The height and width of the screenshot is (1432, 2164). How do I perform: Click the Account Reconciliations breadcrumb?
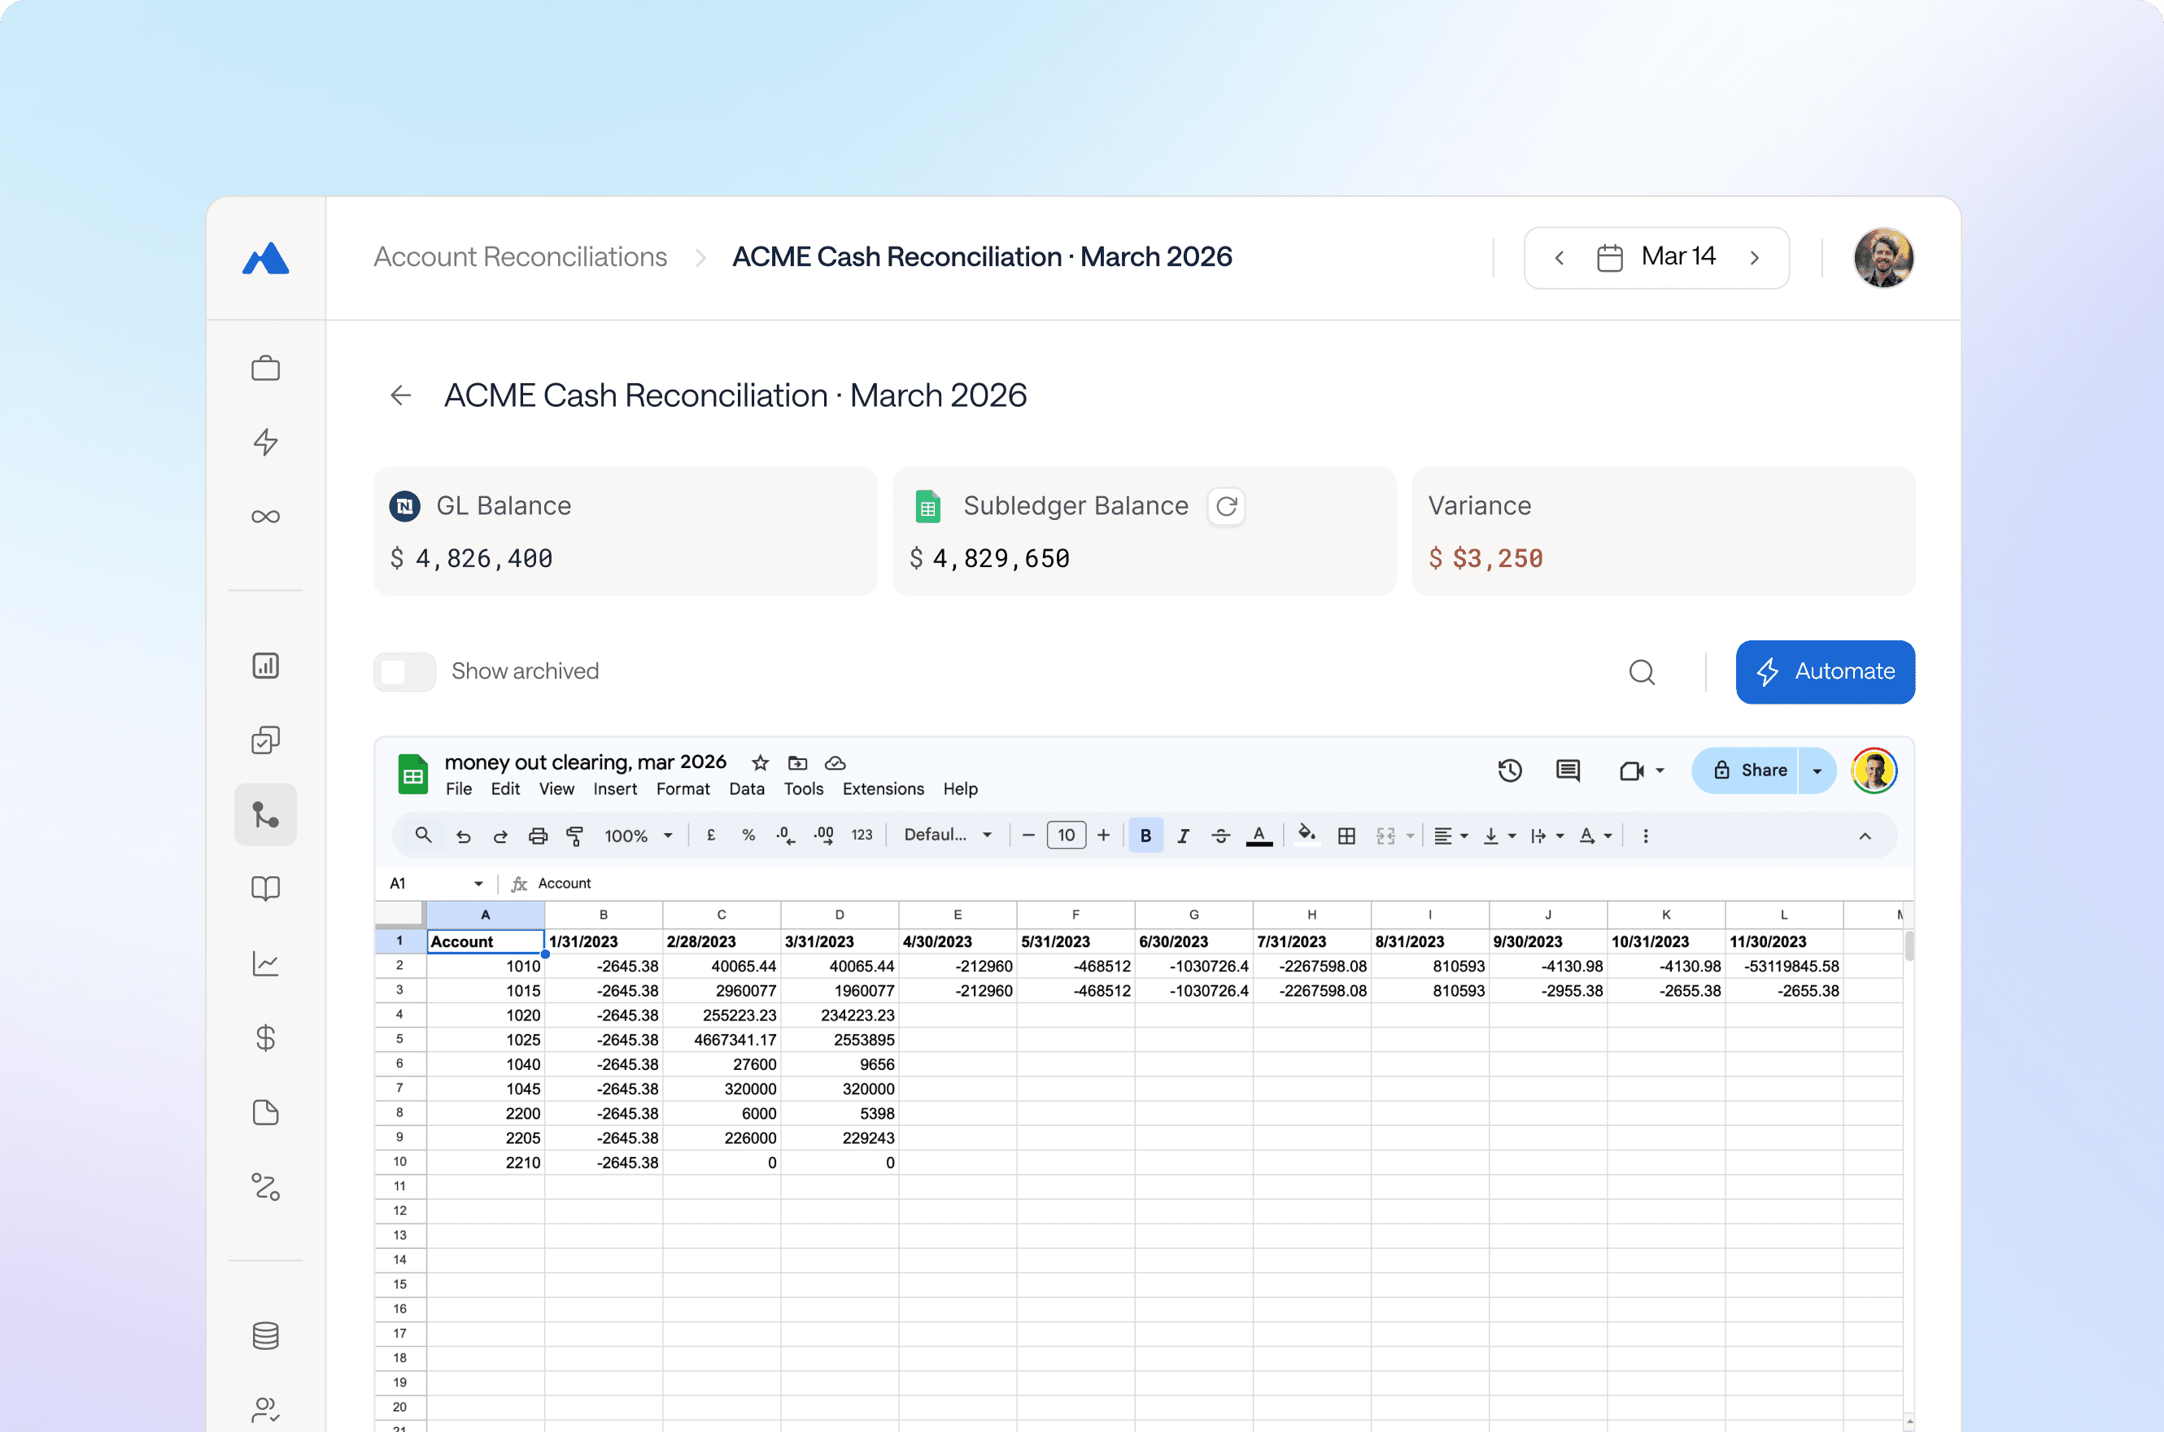click(x=521, y=258)
